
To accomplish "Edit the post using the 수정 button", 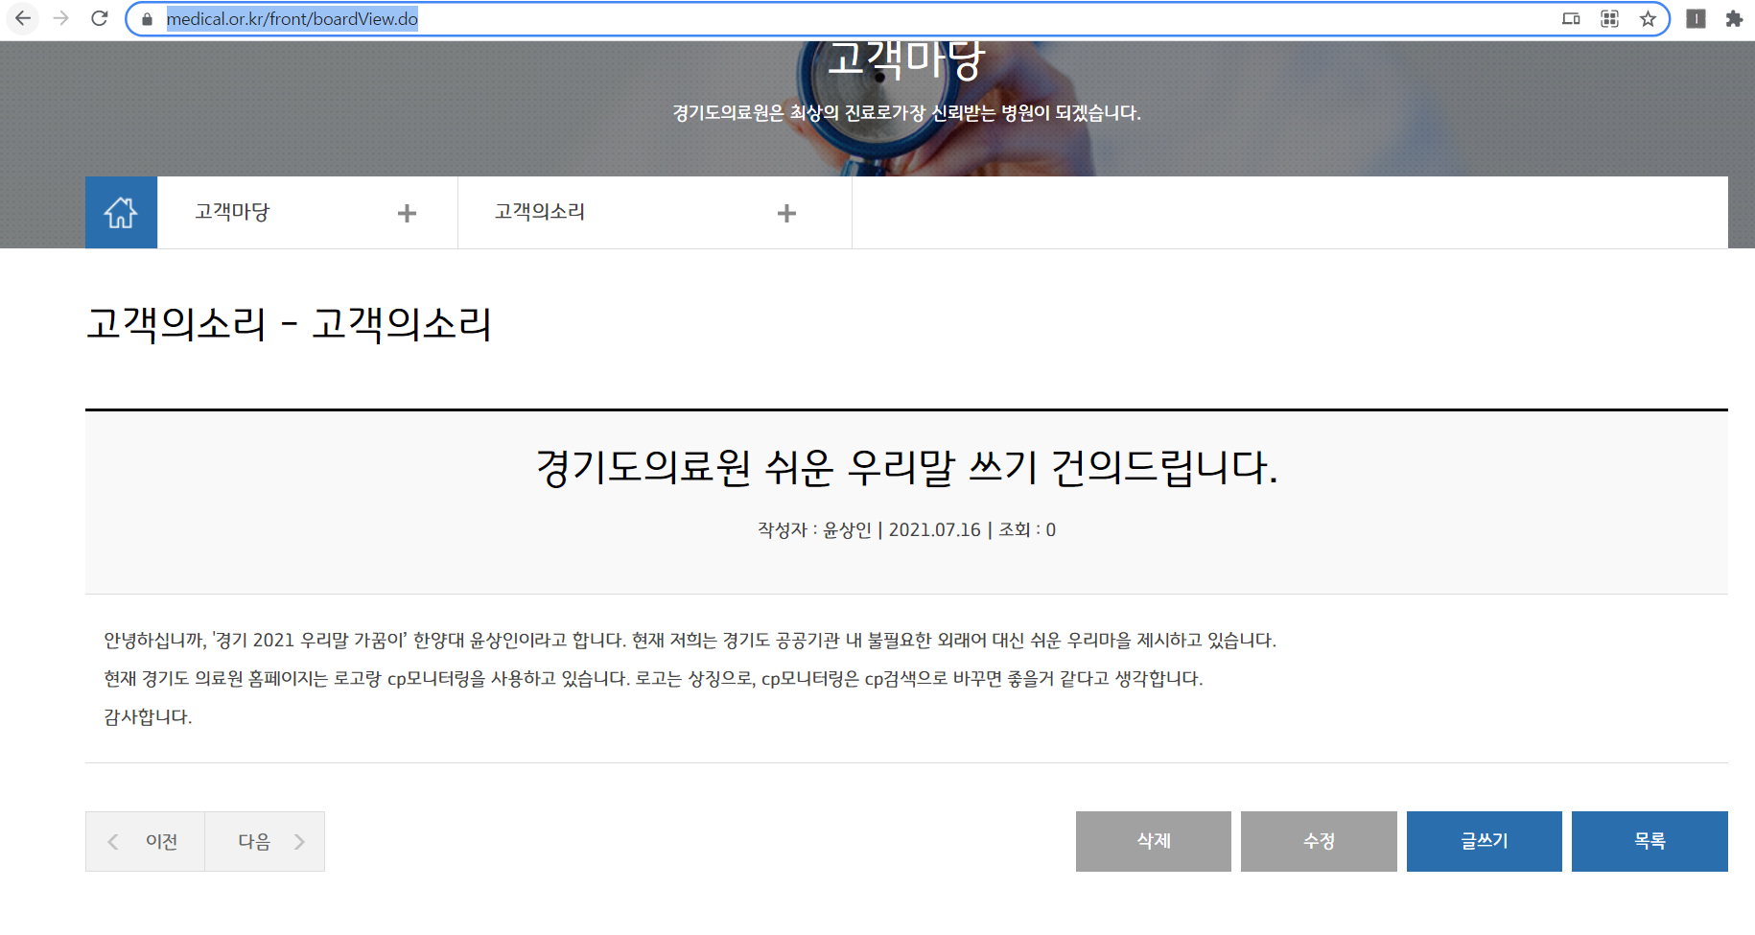I will (1319, 841).
